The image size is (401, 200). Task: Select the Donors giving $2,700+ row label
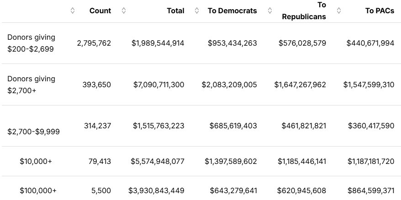click(31, 84)
